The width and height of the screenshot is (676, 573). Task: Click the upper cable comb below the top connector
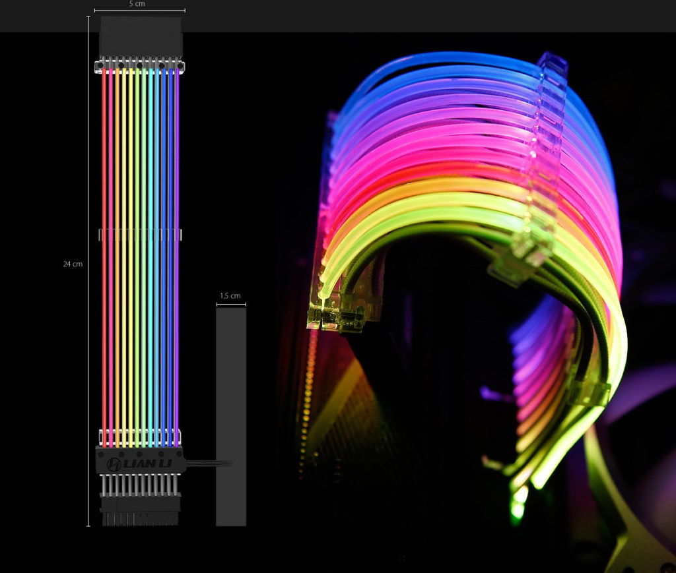tap(140, 66)
